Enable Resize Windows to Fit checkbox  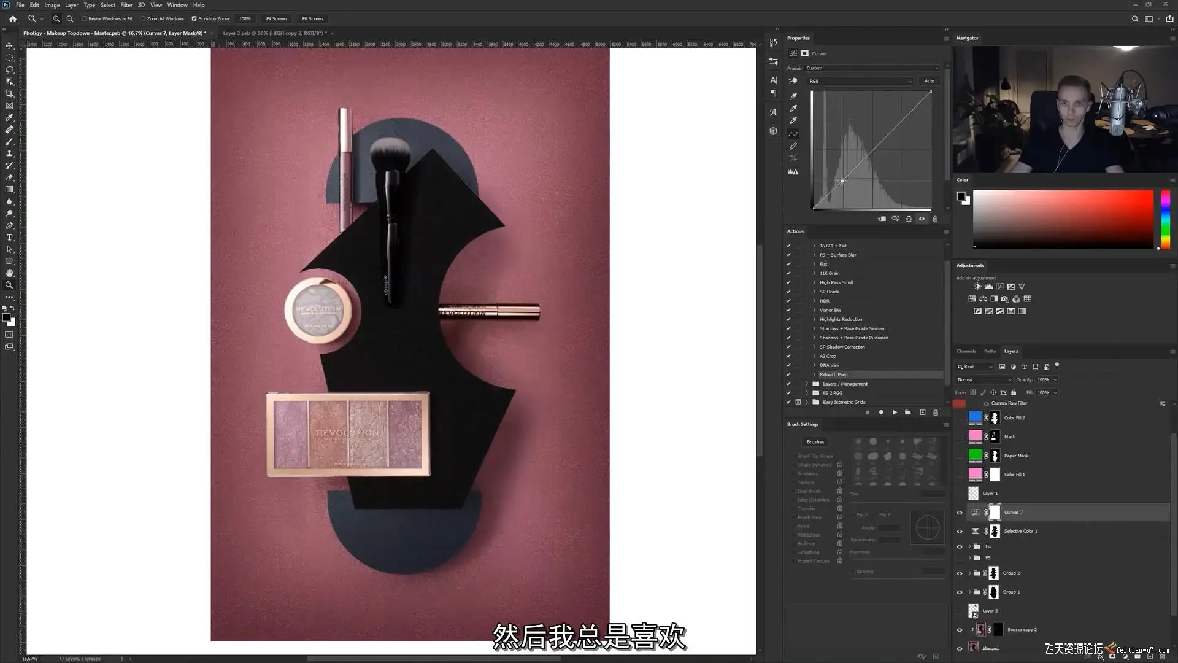pos(84,18)
